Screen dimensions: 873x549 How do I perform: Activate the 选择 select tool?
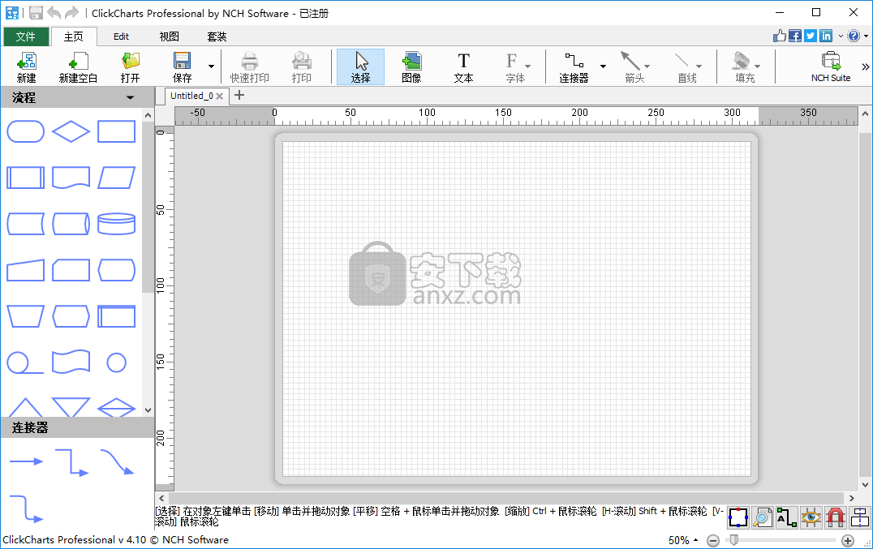pos(360,66)
